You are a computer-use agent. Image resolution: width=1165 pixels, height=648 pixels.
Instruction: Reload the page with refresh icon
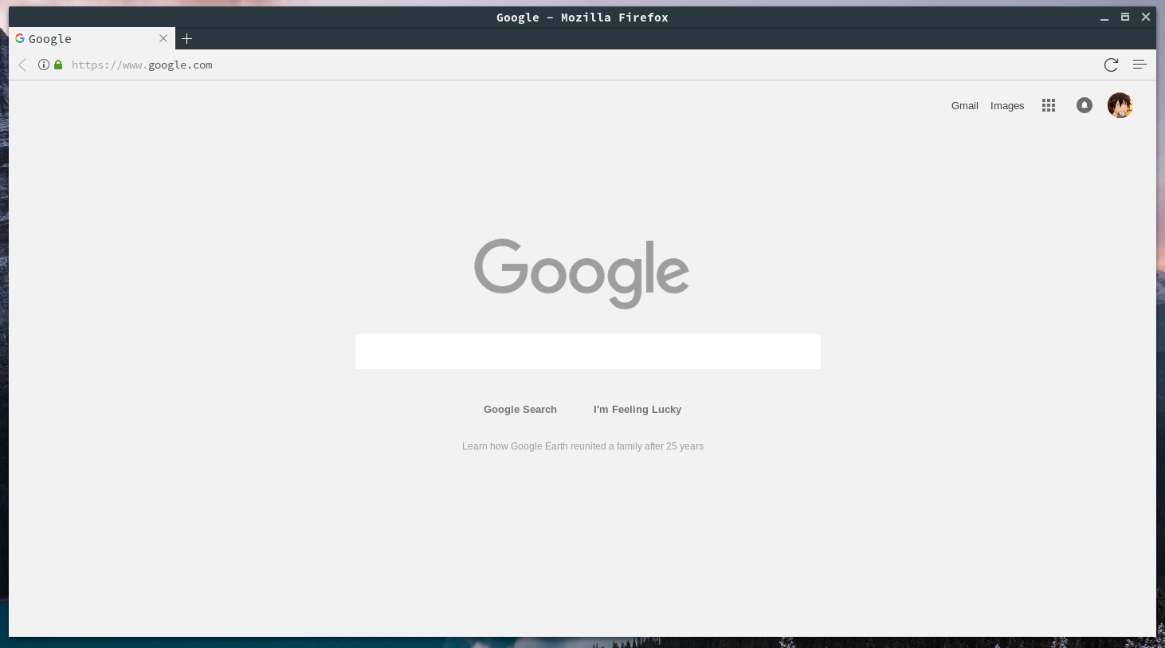[x=1111, y=65]
